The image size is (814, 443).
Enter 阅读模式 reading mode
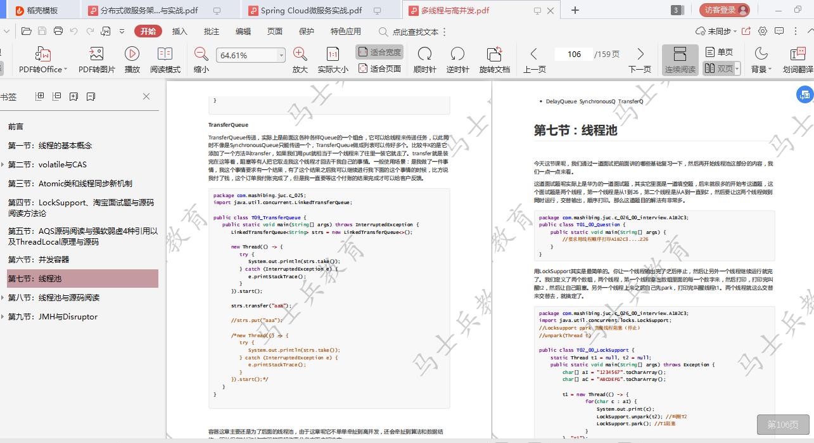(x=165, y=61)
